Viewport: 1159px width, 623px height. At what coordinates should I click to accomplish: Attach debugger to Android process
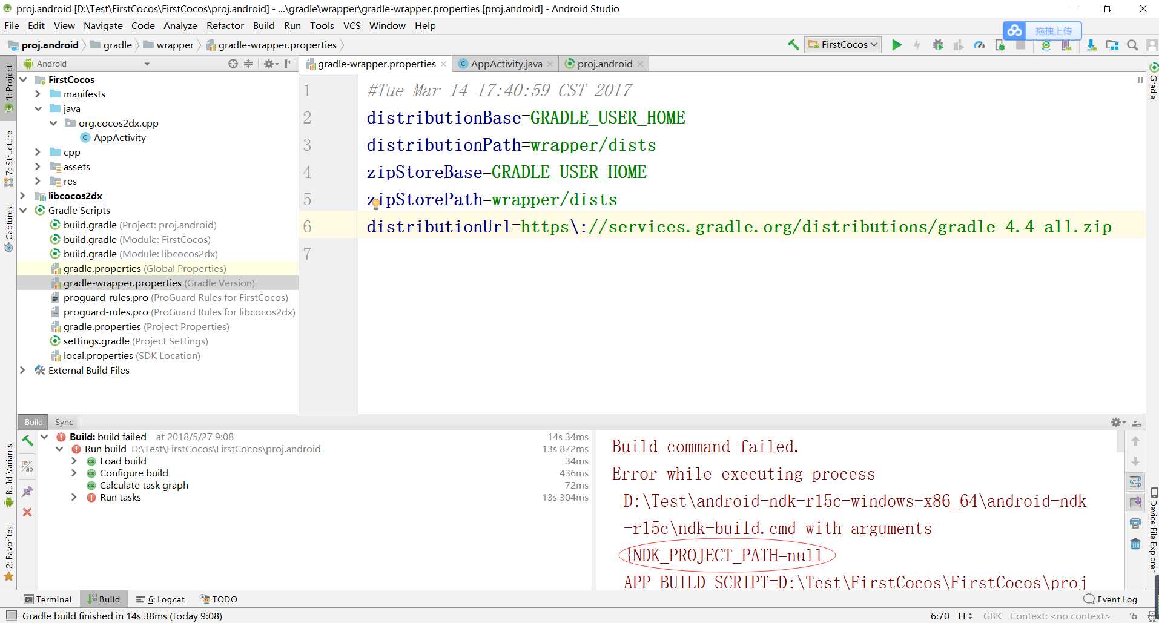click(1000, 45)
